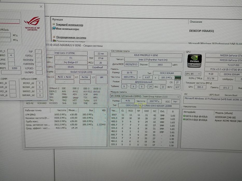Click the tRFC 107 field
The height and width of the screenshot is (181, 242).
coord(177,87)
